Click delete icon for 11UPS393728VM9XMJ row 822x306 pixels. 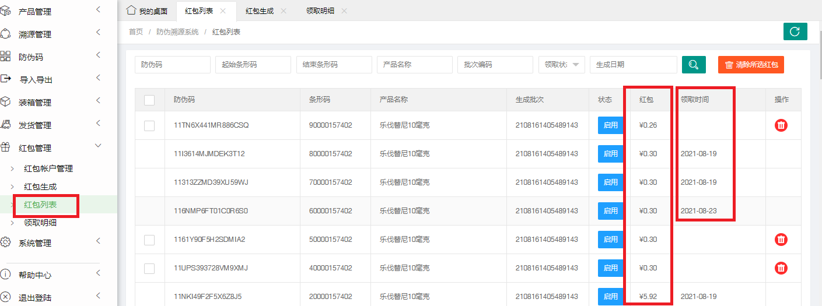(x=781, y=268)
